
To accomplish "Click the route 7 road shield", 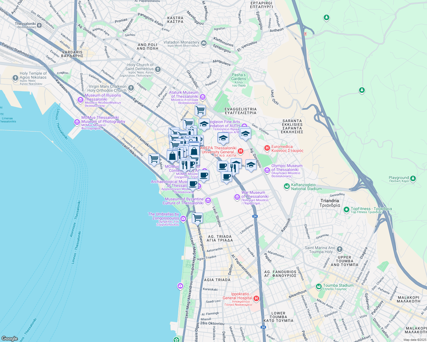I will coord(305,34).
